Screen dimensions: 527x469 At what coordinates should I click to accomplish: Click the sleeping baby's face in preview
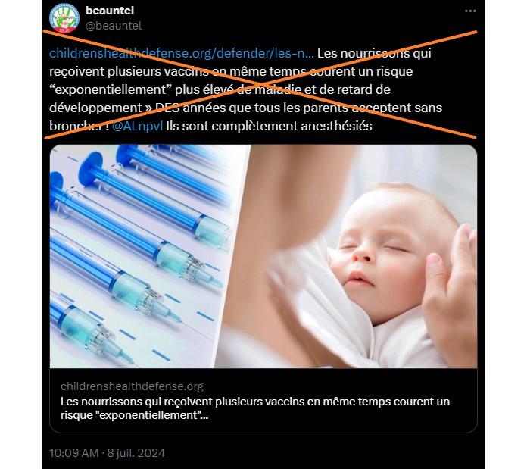(375, 255)
